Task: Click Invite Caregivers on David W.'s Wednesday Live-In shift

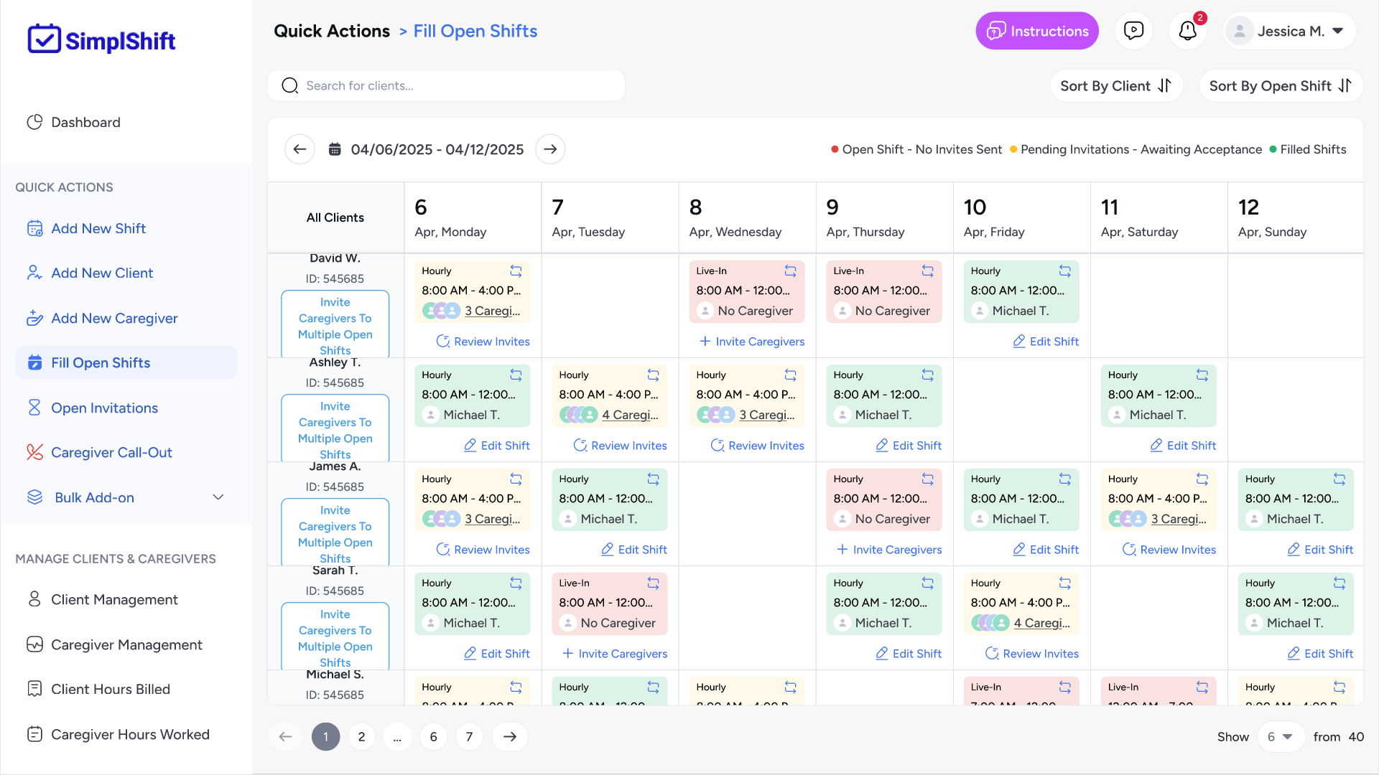Action: (751, 342)
